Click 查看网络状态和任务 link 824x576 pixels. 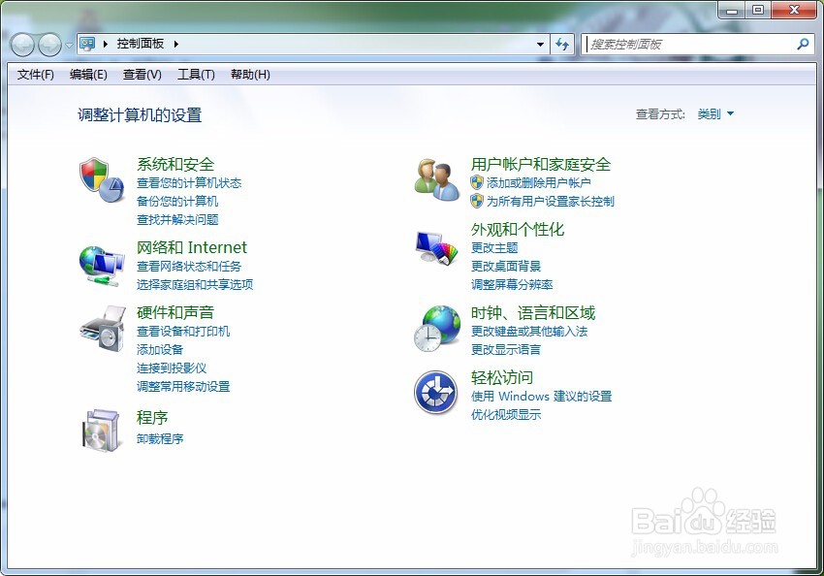189,266
